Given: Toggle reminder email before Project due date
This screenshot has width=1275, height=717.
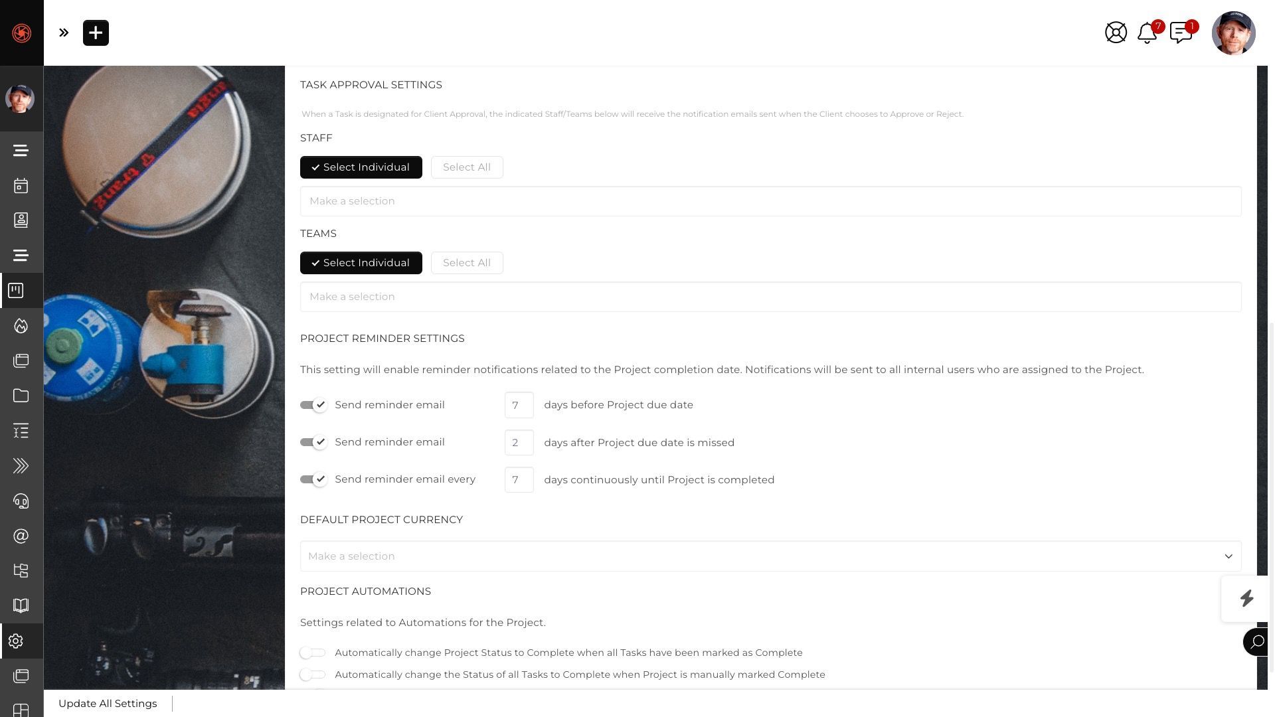Looking at the screenshot, I should tap(313, 405).
